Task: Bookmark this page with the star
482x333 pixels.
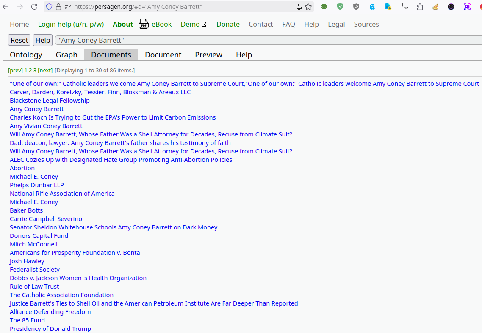Action: [309, 7]
